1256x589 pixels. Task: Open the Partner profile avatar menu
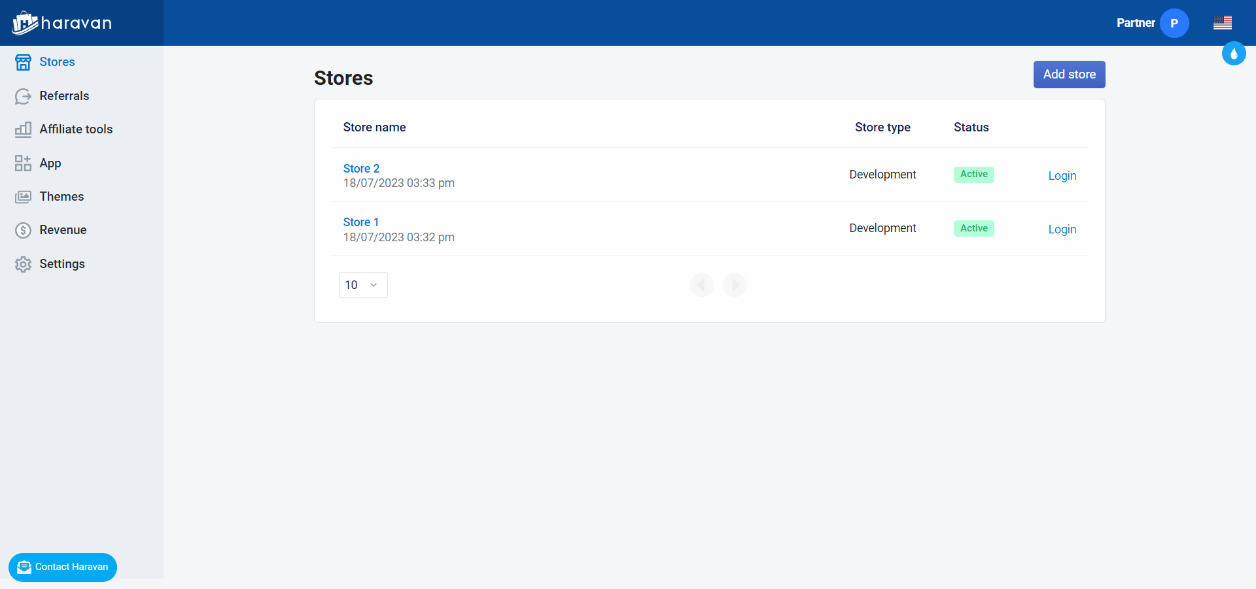pos(1174,23)
